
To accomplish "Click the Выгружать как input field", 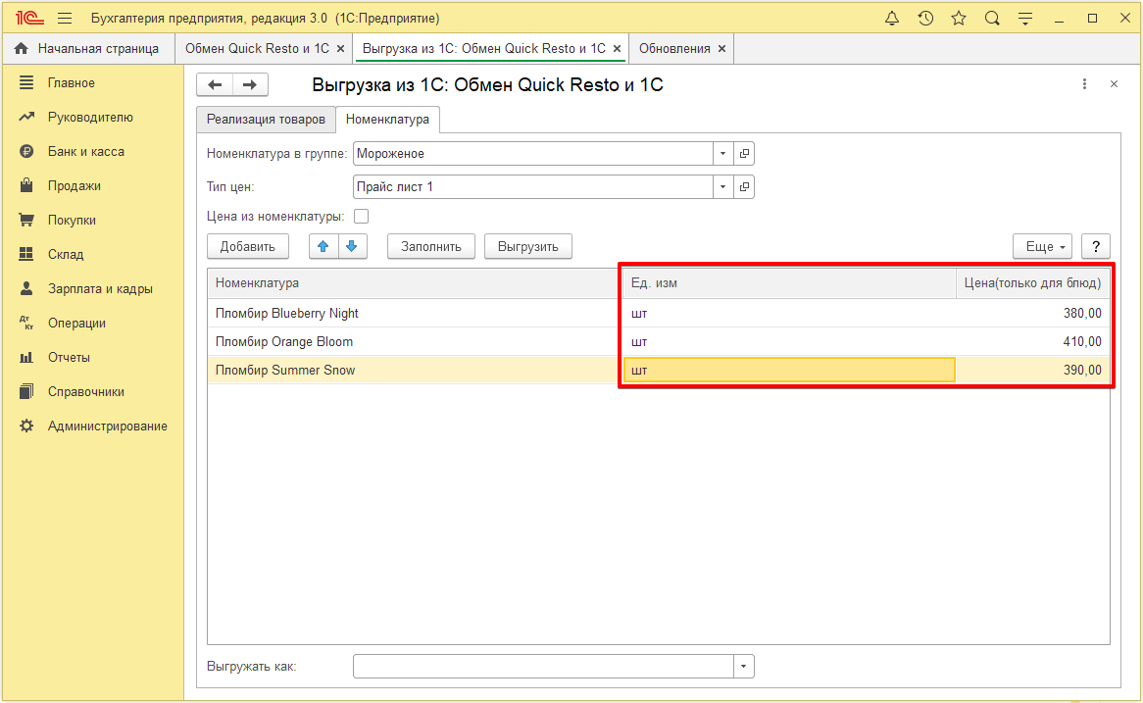I will click(543, 667).
